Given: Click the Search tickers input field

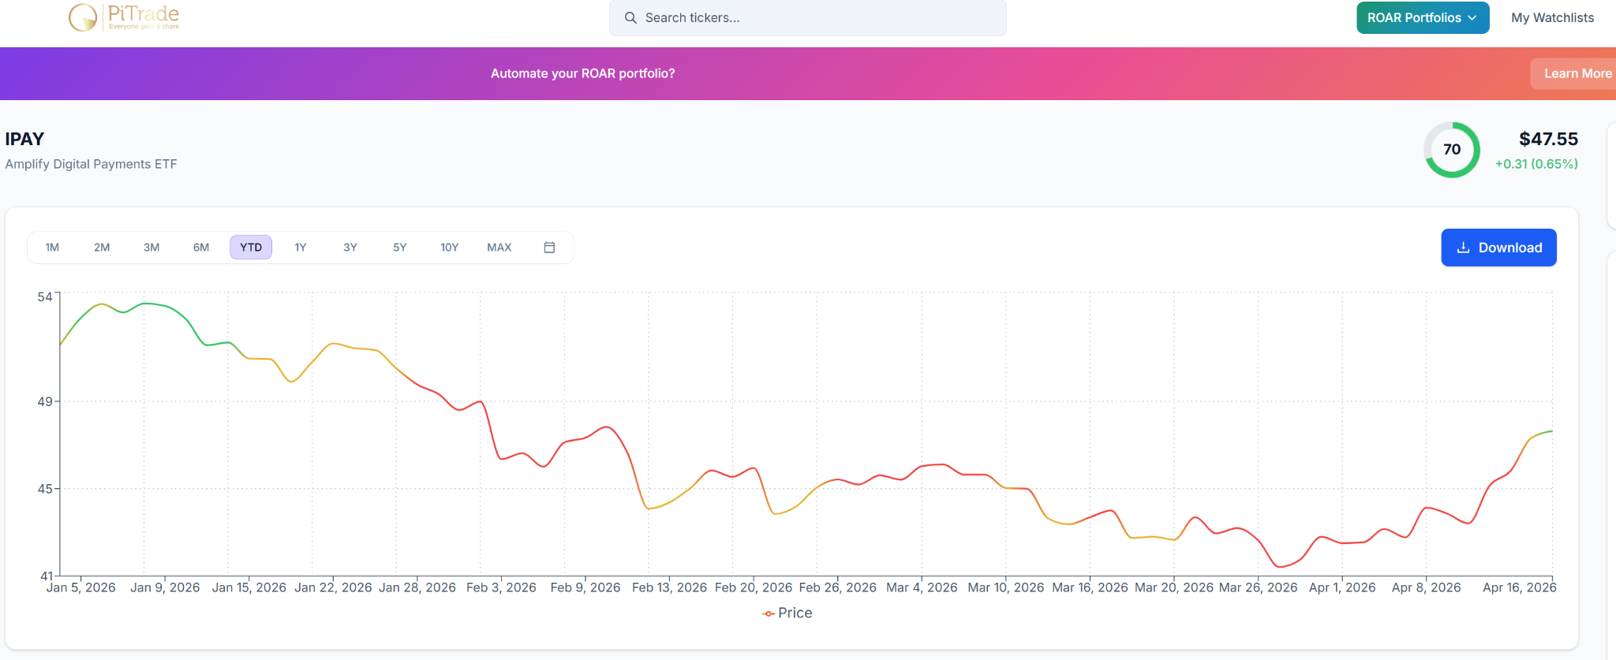Looking at the screenshot, I should [813, 18].
